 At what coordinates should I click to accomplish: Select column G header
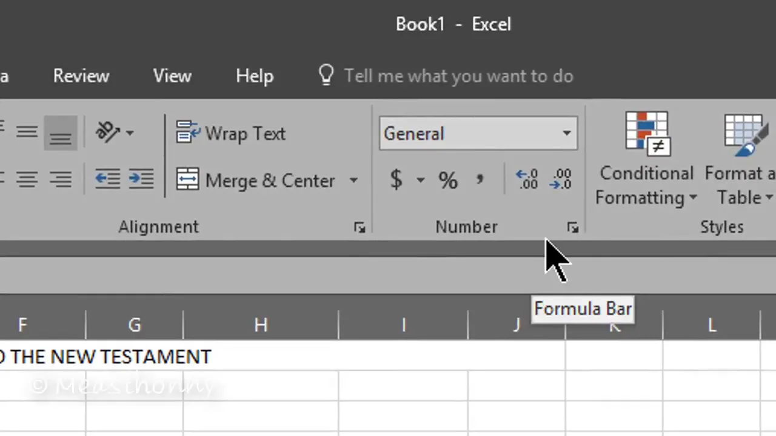(135, 325)
